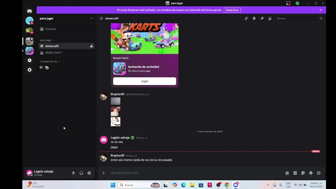Collapse the para jugar channel category
The width and height of the screenshot is (336, 189).
coord(47,40)
